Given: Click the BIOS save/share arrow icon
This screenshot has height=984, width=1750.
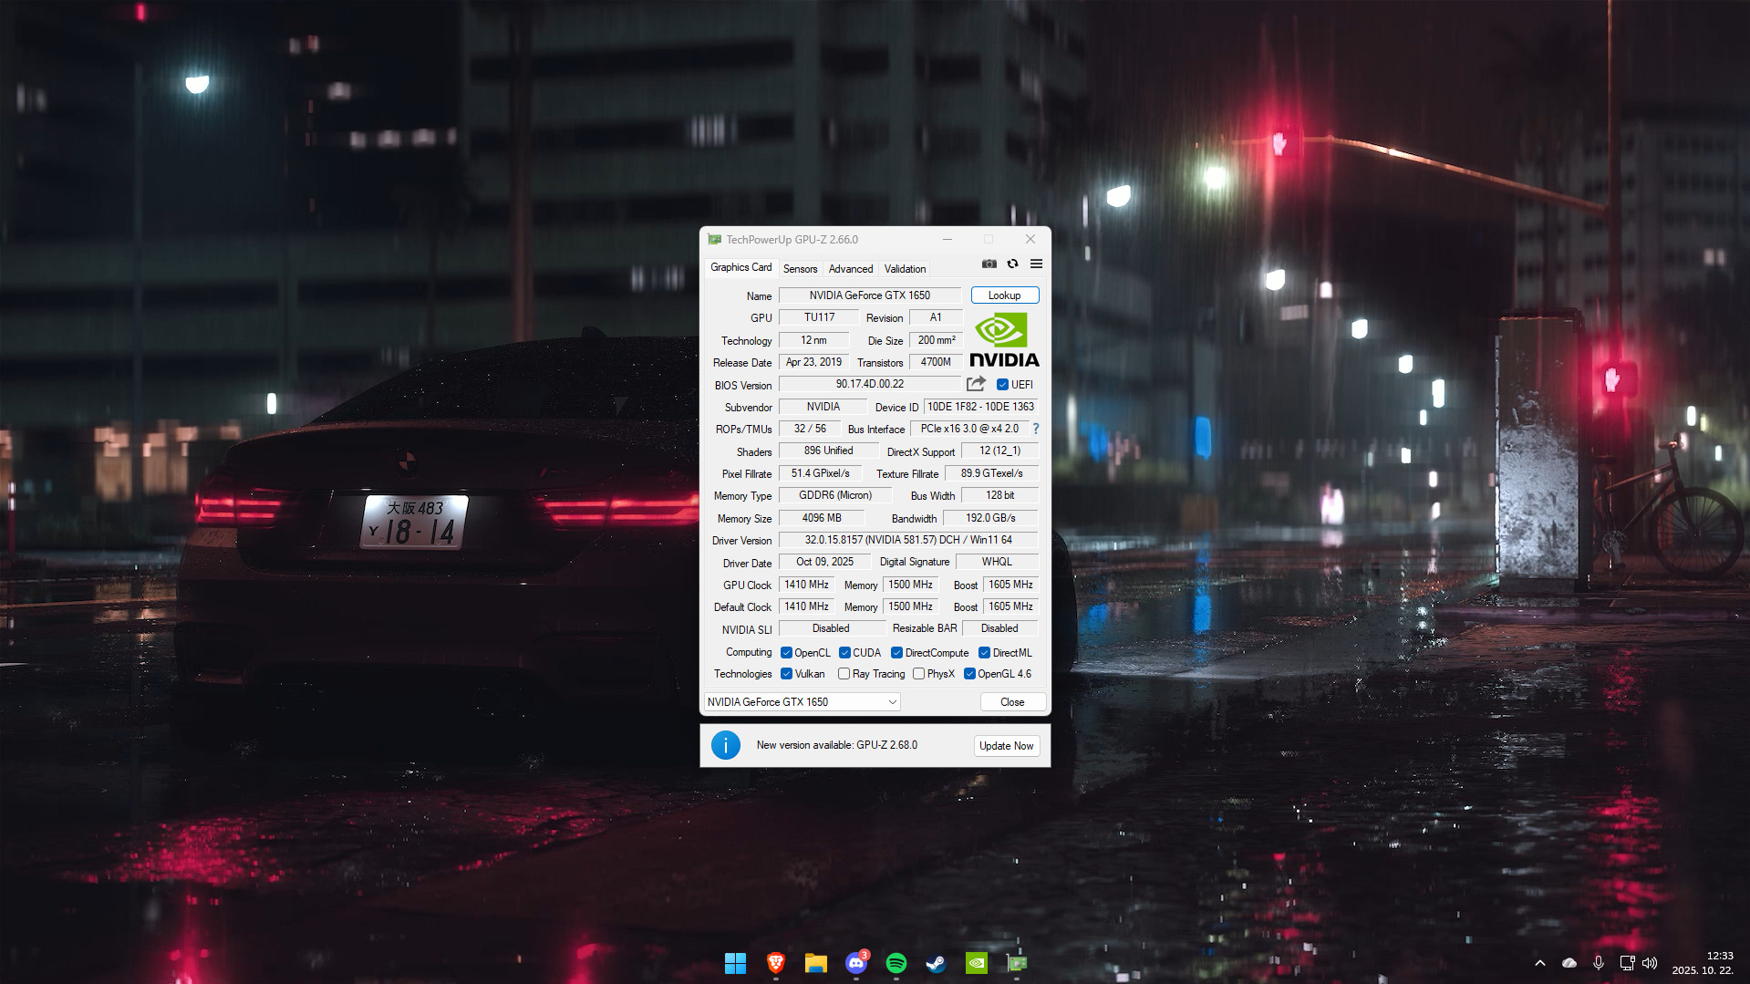Looking at the screenshot, I should click(976, 384).
